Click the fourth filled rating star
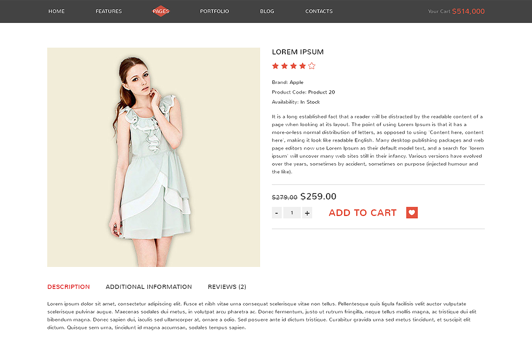Viewport: 532px width, 354px height. tap(303, 66)
